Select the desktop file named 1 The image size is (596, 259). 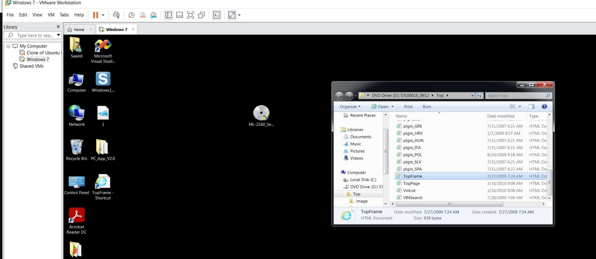[103, 116]
